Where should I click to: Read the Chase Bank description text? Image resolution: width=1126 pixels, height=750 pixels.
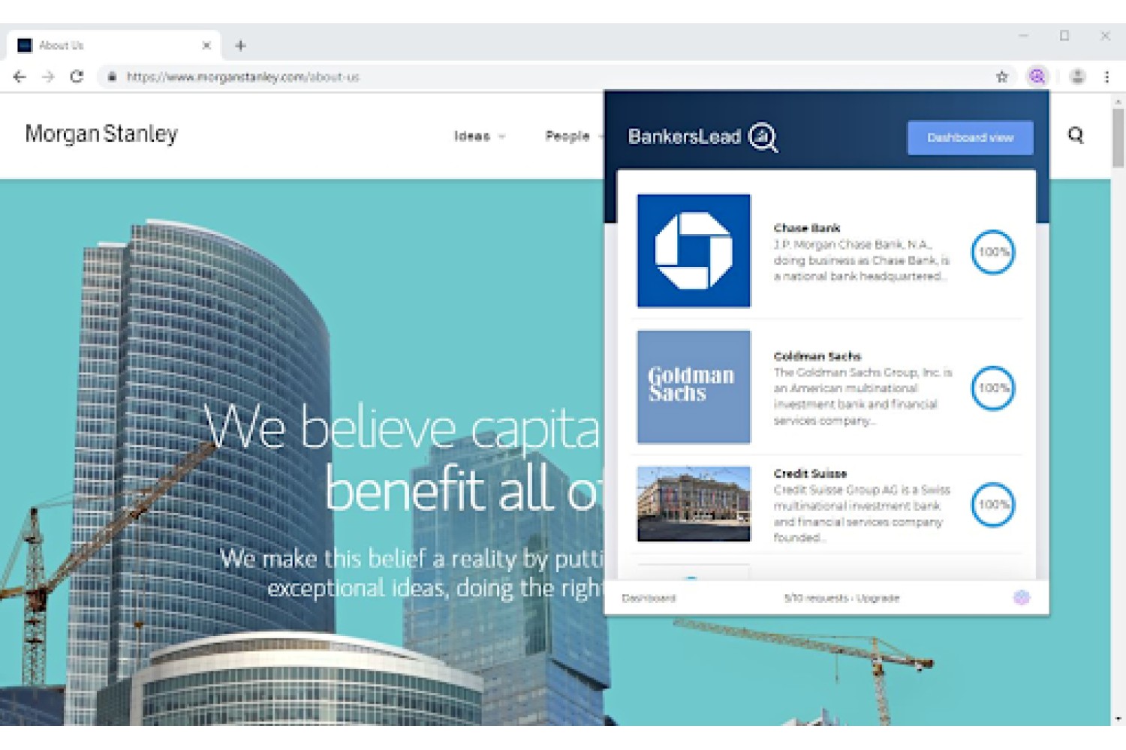coord(862,260)
